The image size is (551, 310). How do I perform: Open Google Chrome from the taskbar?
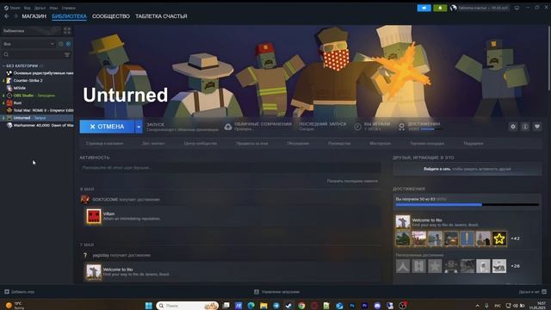coord(301,306)
